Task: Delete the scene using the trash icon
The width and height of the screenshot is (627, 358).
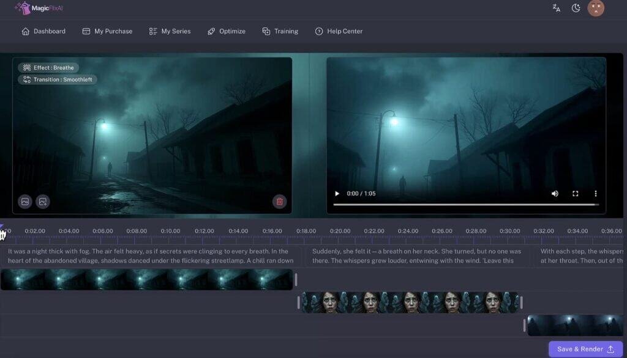Action: coord(280,201)
